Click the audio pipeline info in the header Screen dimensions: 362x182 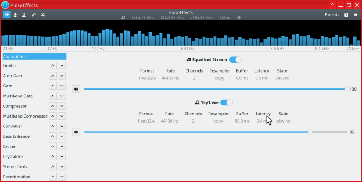[x=181, y=18]
